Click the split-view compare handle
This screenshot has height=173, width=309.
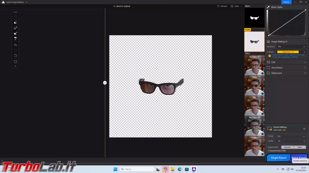(x=105, y=83)
